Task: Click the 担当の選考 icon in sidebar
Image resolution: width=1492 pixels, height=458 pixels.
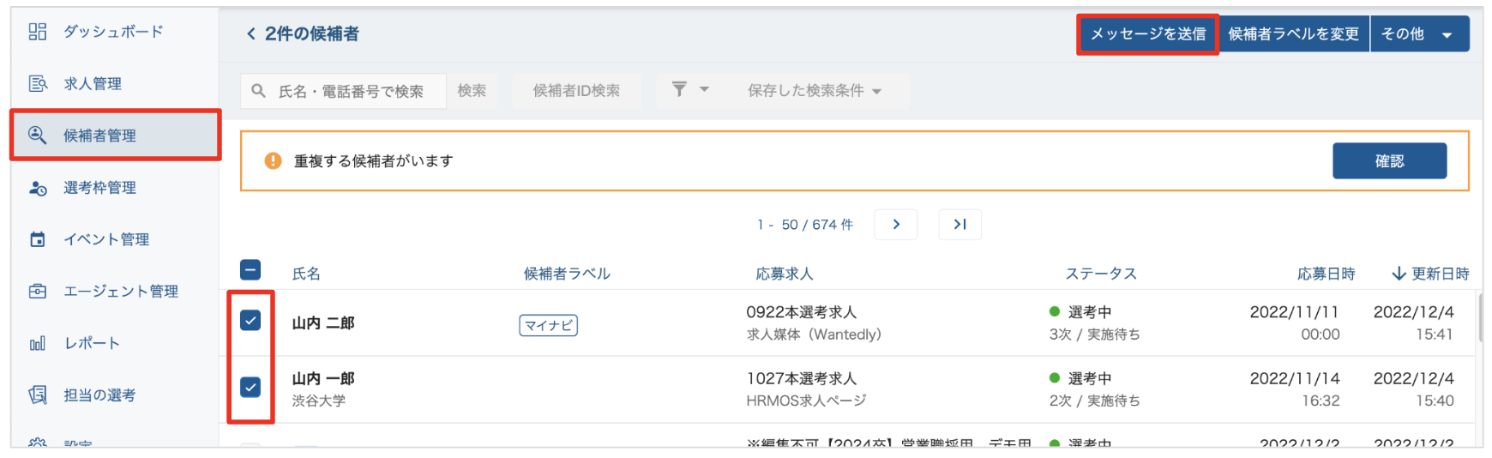Action: click(38, 395)
